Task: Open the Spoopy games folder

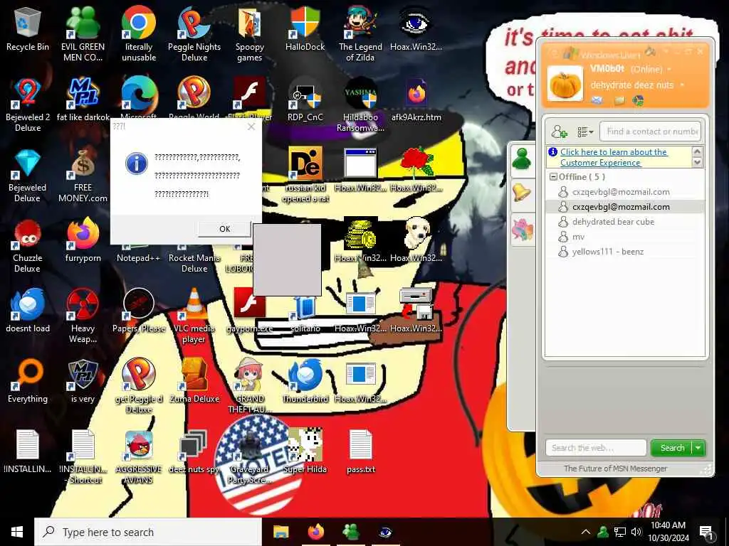Action: pyautogui.click(x=250, y=34)
